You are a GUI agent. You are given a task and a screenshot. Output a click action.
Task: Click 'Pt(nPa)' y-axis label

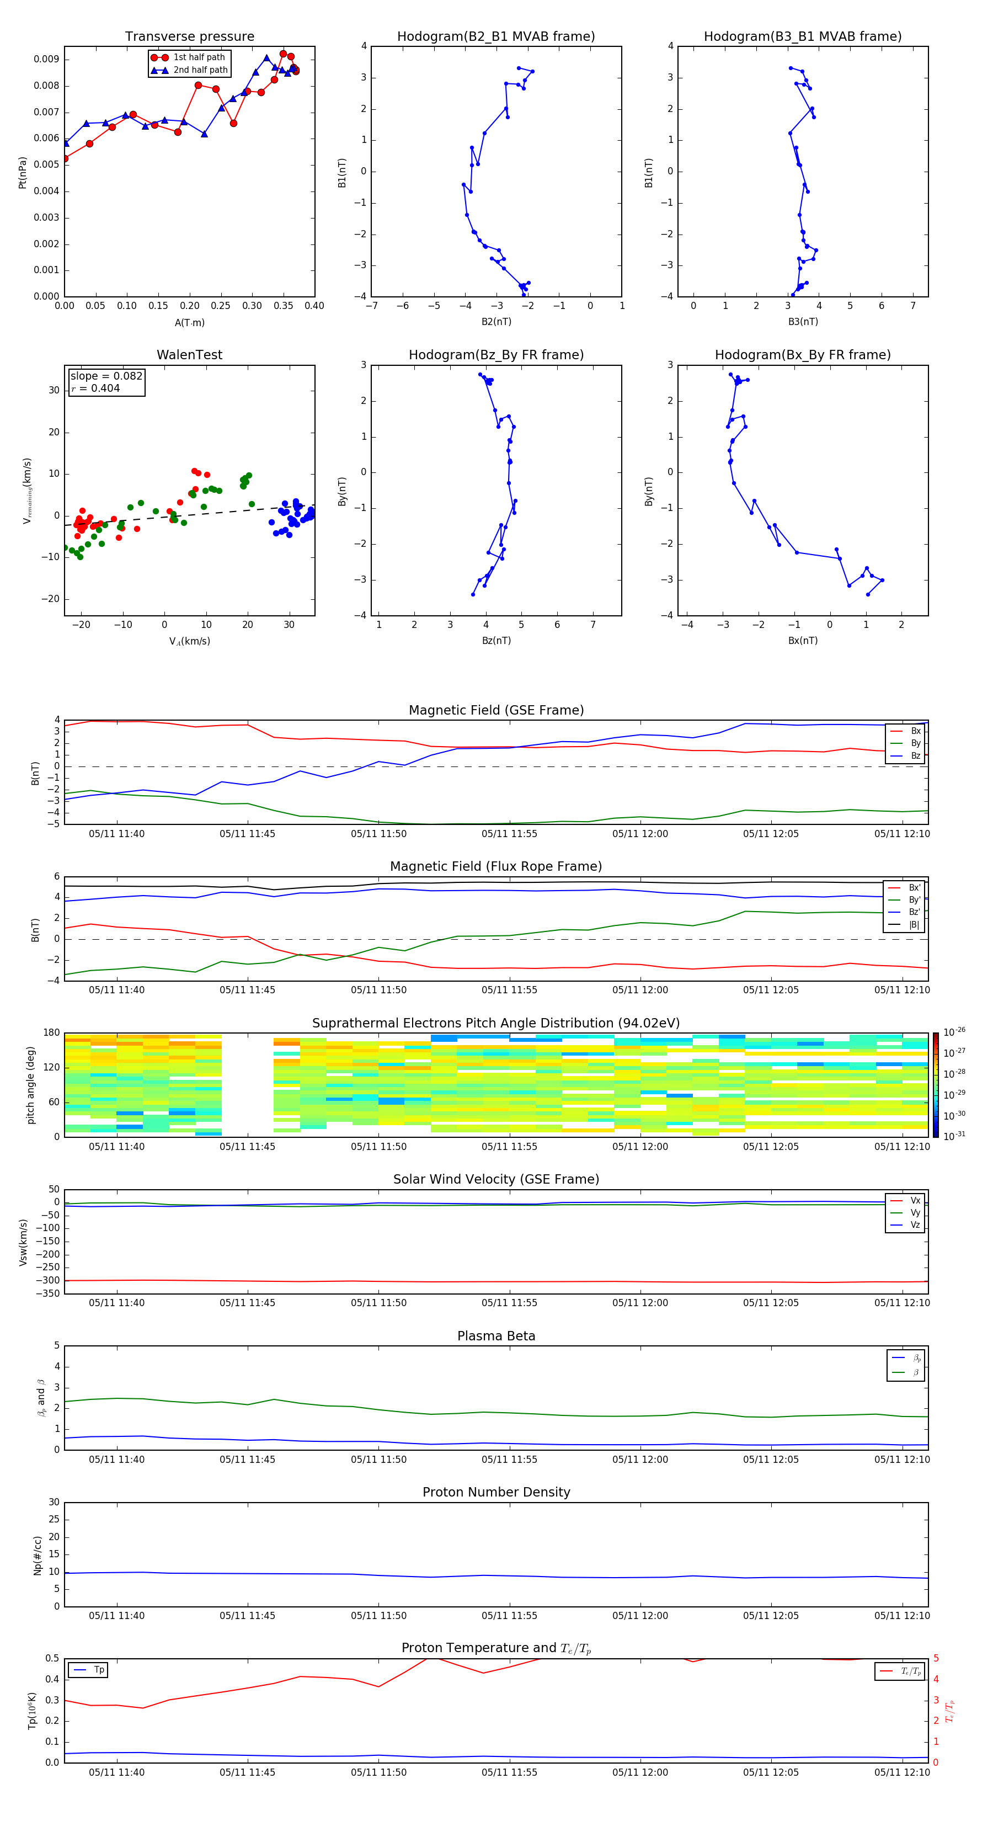point(23,173)
